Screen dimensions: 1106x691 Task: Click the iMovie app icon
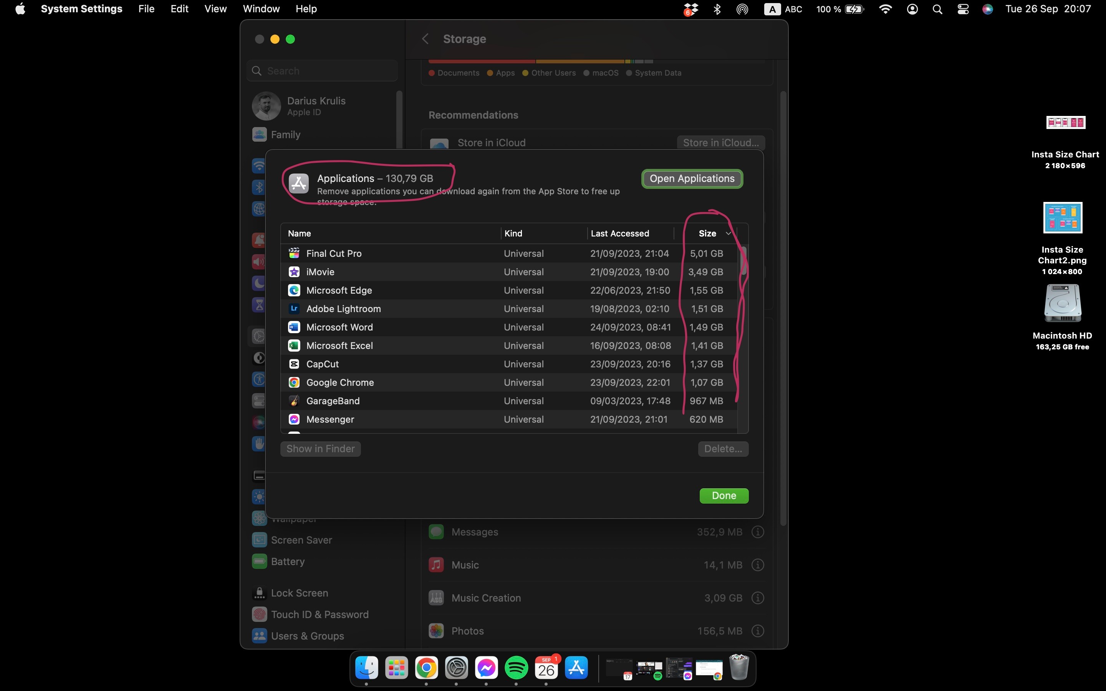tap(294, 272)
